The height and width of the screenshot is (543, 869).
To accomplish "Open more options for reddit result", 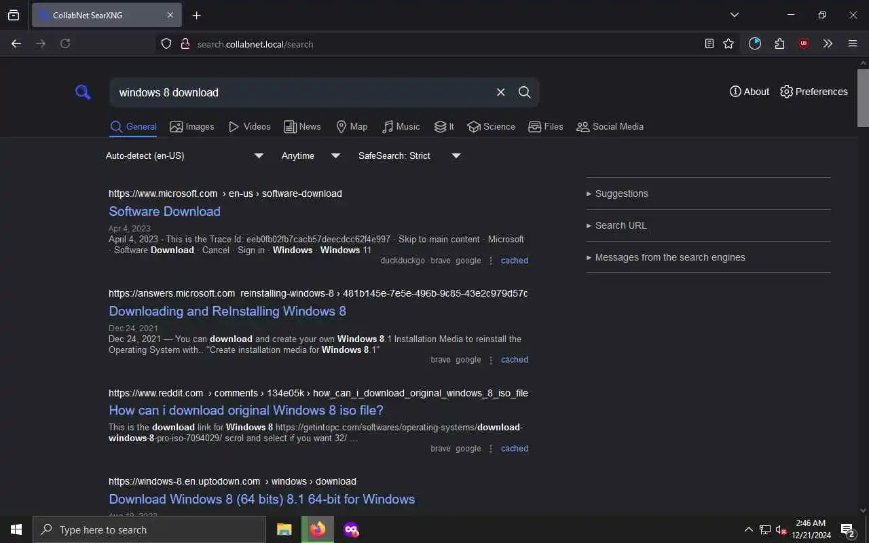I will 491,449.
